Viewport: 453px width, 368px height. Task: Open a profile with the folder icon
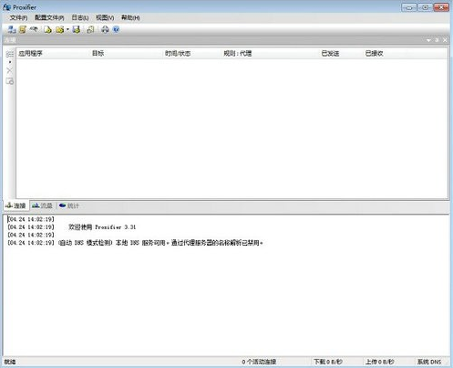click(60, 29)
